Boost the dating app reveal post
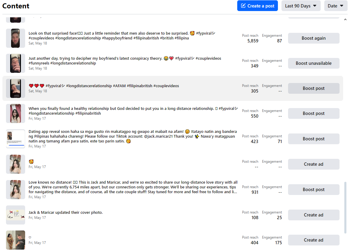 pos(314,139)
